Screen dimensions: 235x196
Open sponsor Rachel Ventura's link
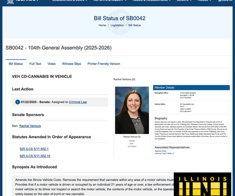pyautogui.click(x=30, y=126)
